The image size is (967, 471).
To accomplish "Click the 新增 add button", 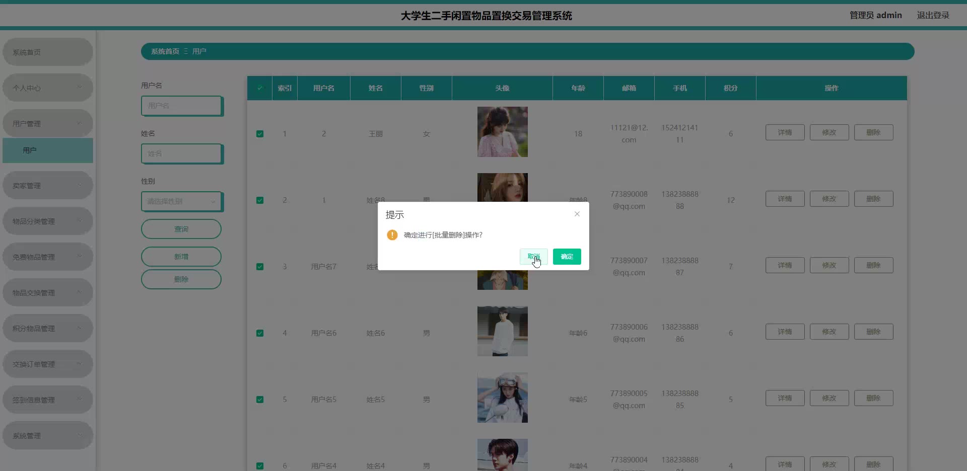I will [181, 257].
